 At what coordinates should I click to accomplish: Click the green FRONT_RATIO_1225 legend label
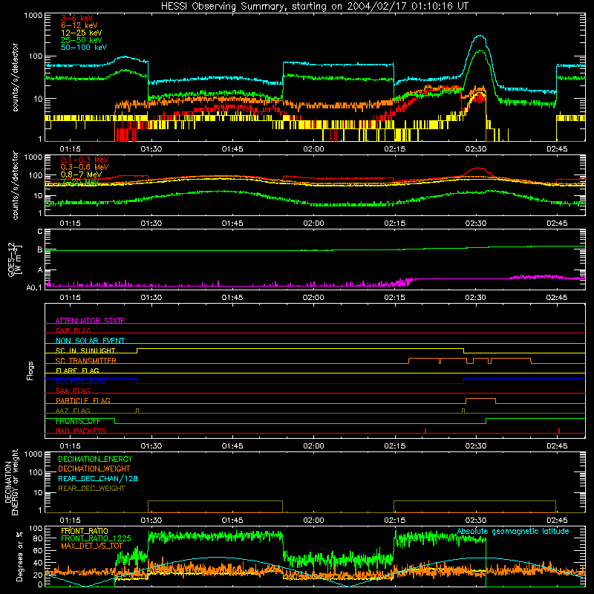click(x=96, y=538)
